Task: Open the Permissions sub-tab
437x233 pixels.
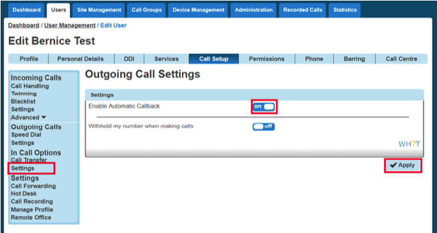Action: [x=267, y=59]
